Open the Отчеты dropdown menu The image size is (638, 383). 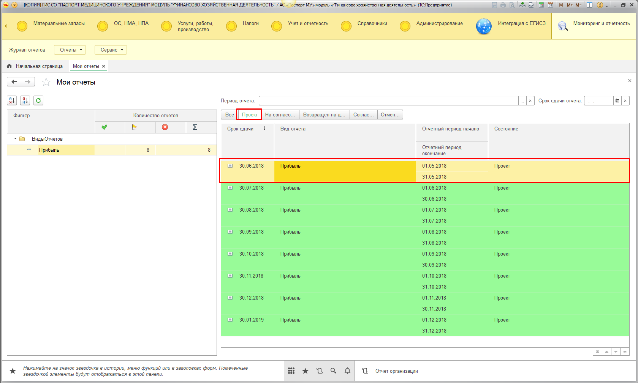tap(70, 50)
